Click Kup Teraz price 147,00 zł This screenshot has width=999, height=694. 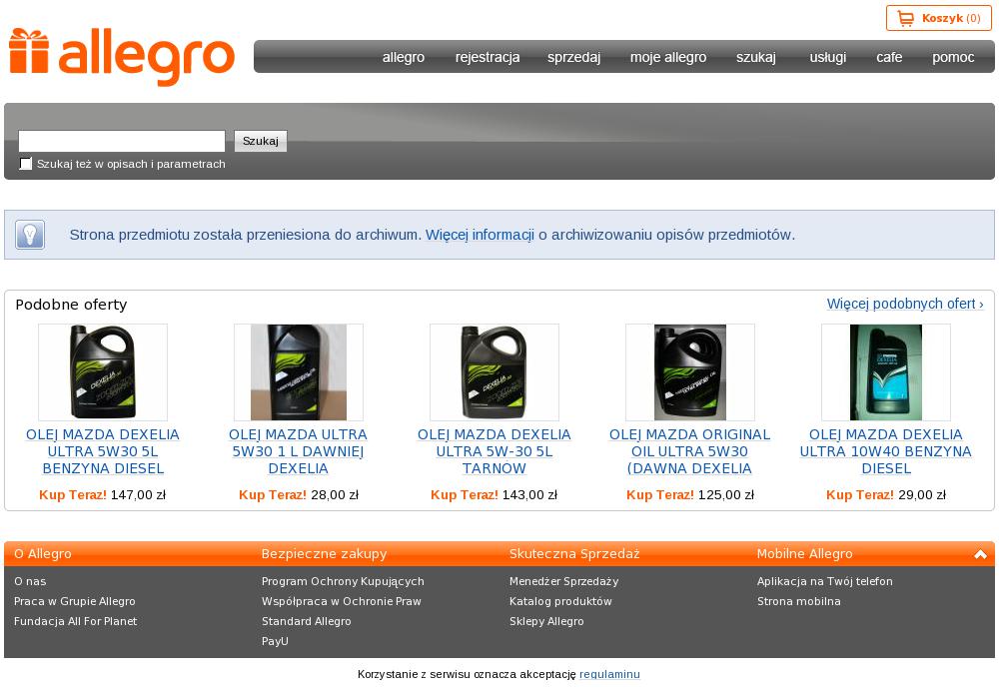click(x=103, y=494)
